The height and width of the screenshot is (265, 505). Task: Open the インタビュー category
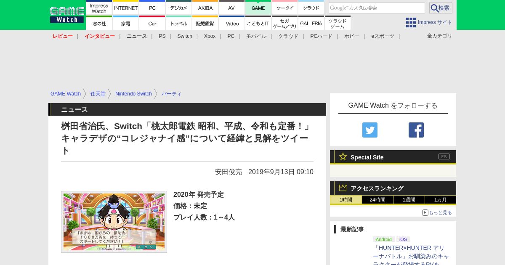click(x=100, y=36)
